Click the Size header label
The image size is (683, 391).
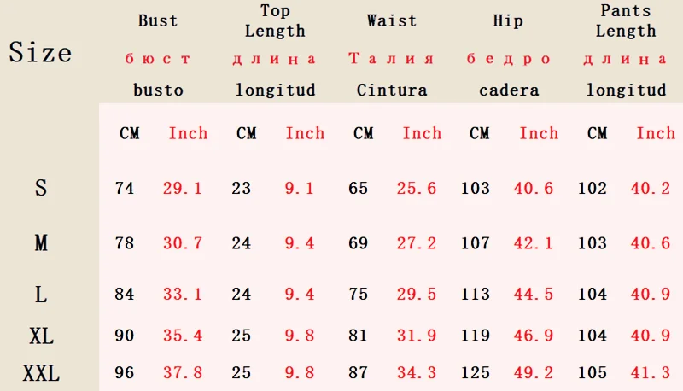(x=40, y=53)
